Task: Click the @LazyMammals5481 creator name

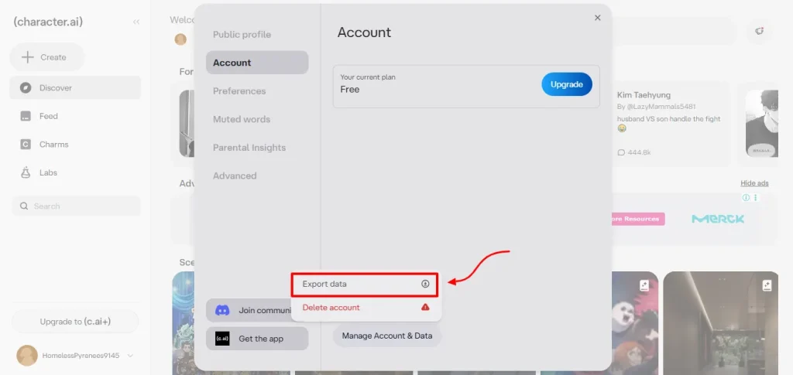Action: (x=661, y=107)
